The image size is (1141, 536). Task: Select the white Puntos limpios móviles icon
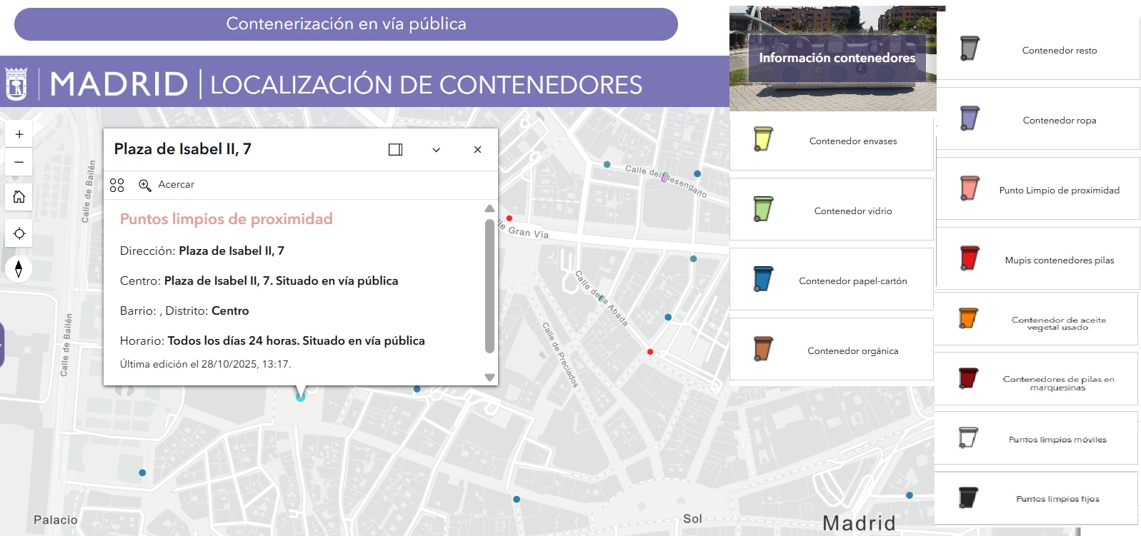[968, 437]
